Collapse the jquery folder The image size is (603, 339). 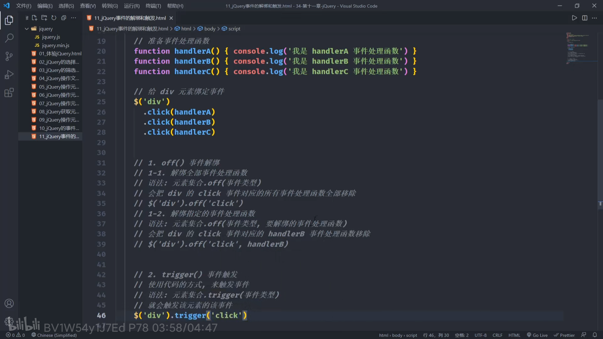(27, 29)
